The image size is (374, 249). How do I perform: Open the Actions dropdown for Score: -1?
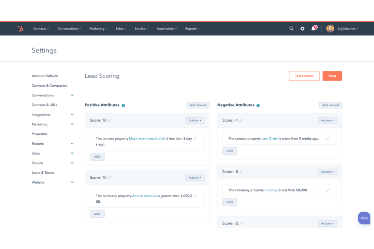327,120
